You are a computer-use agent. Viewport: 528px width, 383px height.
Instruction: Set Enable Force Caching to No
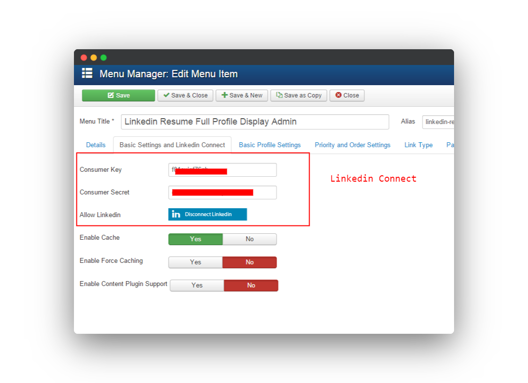[x=249, y=262]
